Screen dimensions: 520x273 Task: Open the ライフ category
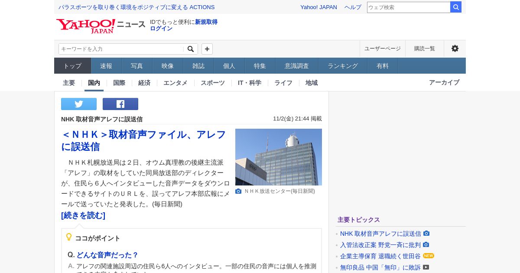point(283,83)
